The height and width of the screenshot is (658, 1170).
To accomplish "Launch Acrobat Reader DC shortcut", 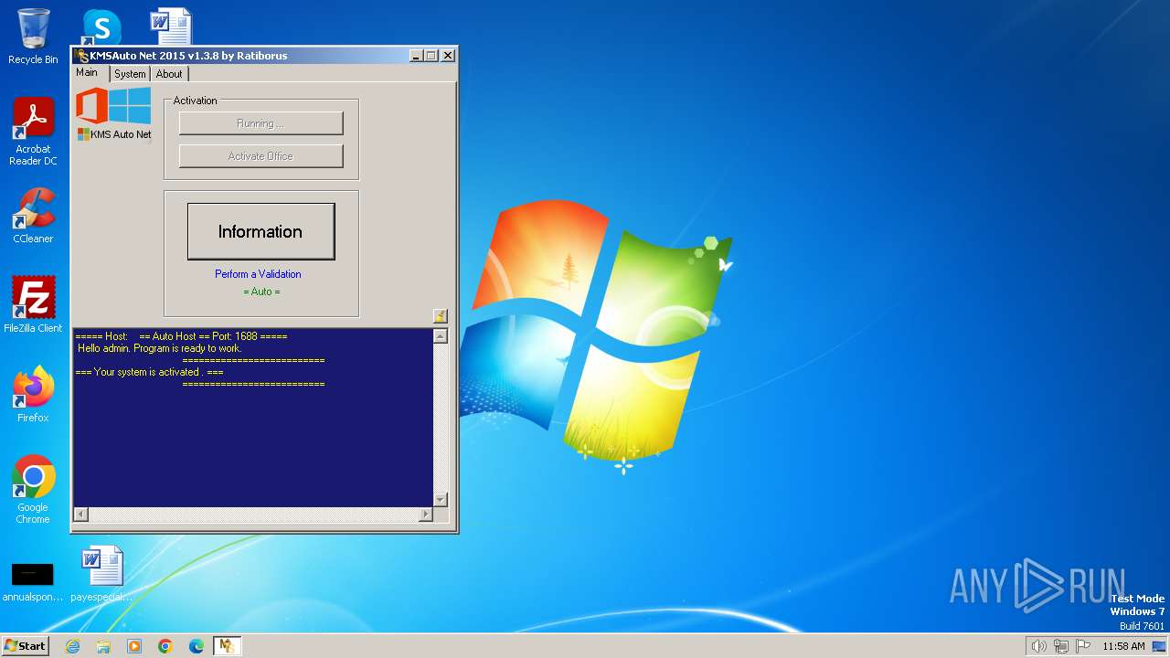I will click(x=33, y=131).
